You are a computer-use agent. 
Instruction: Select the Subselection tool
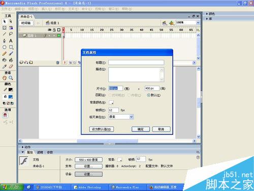point(11,21)
